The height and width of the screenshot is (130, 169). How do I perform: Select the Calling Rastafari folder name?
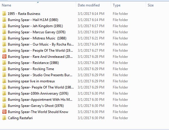tap(20, 118)
